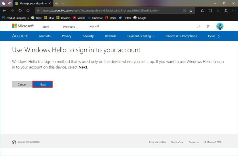This screenshot has width=238, height=156.
Task: Open the OneDrive bookmark
Action: [95, 18]
